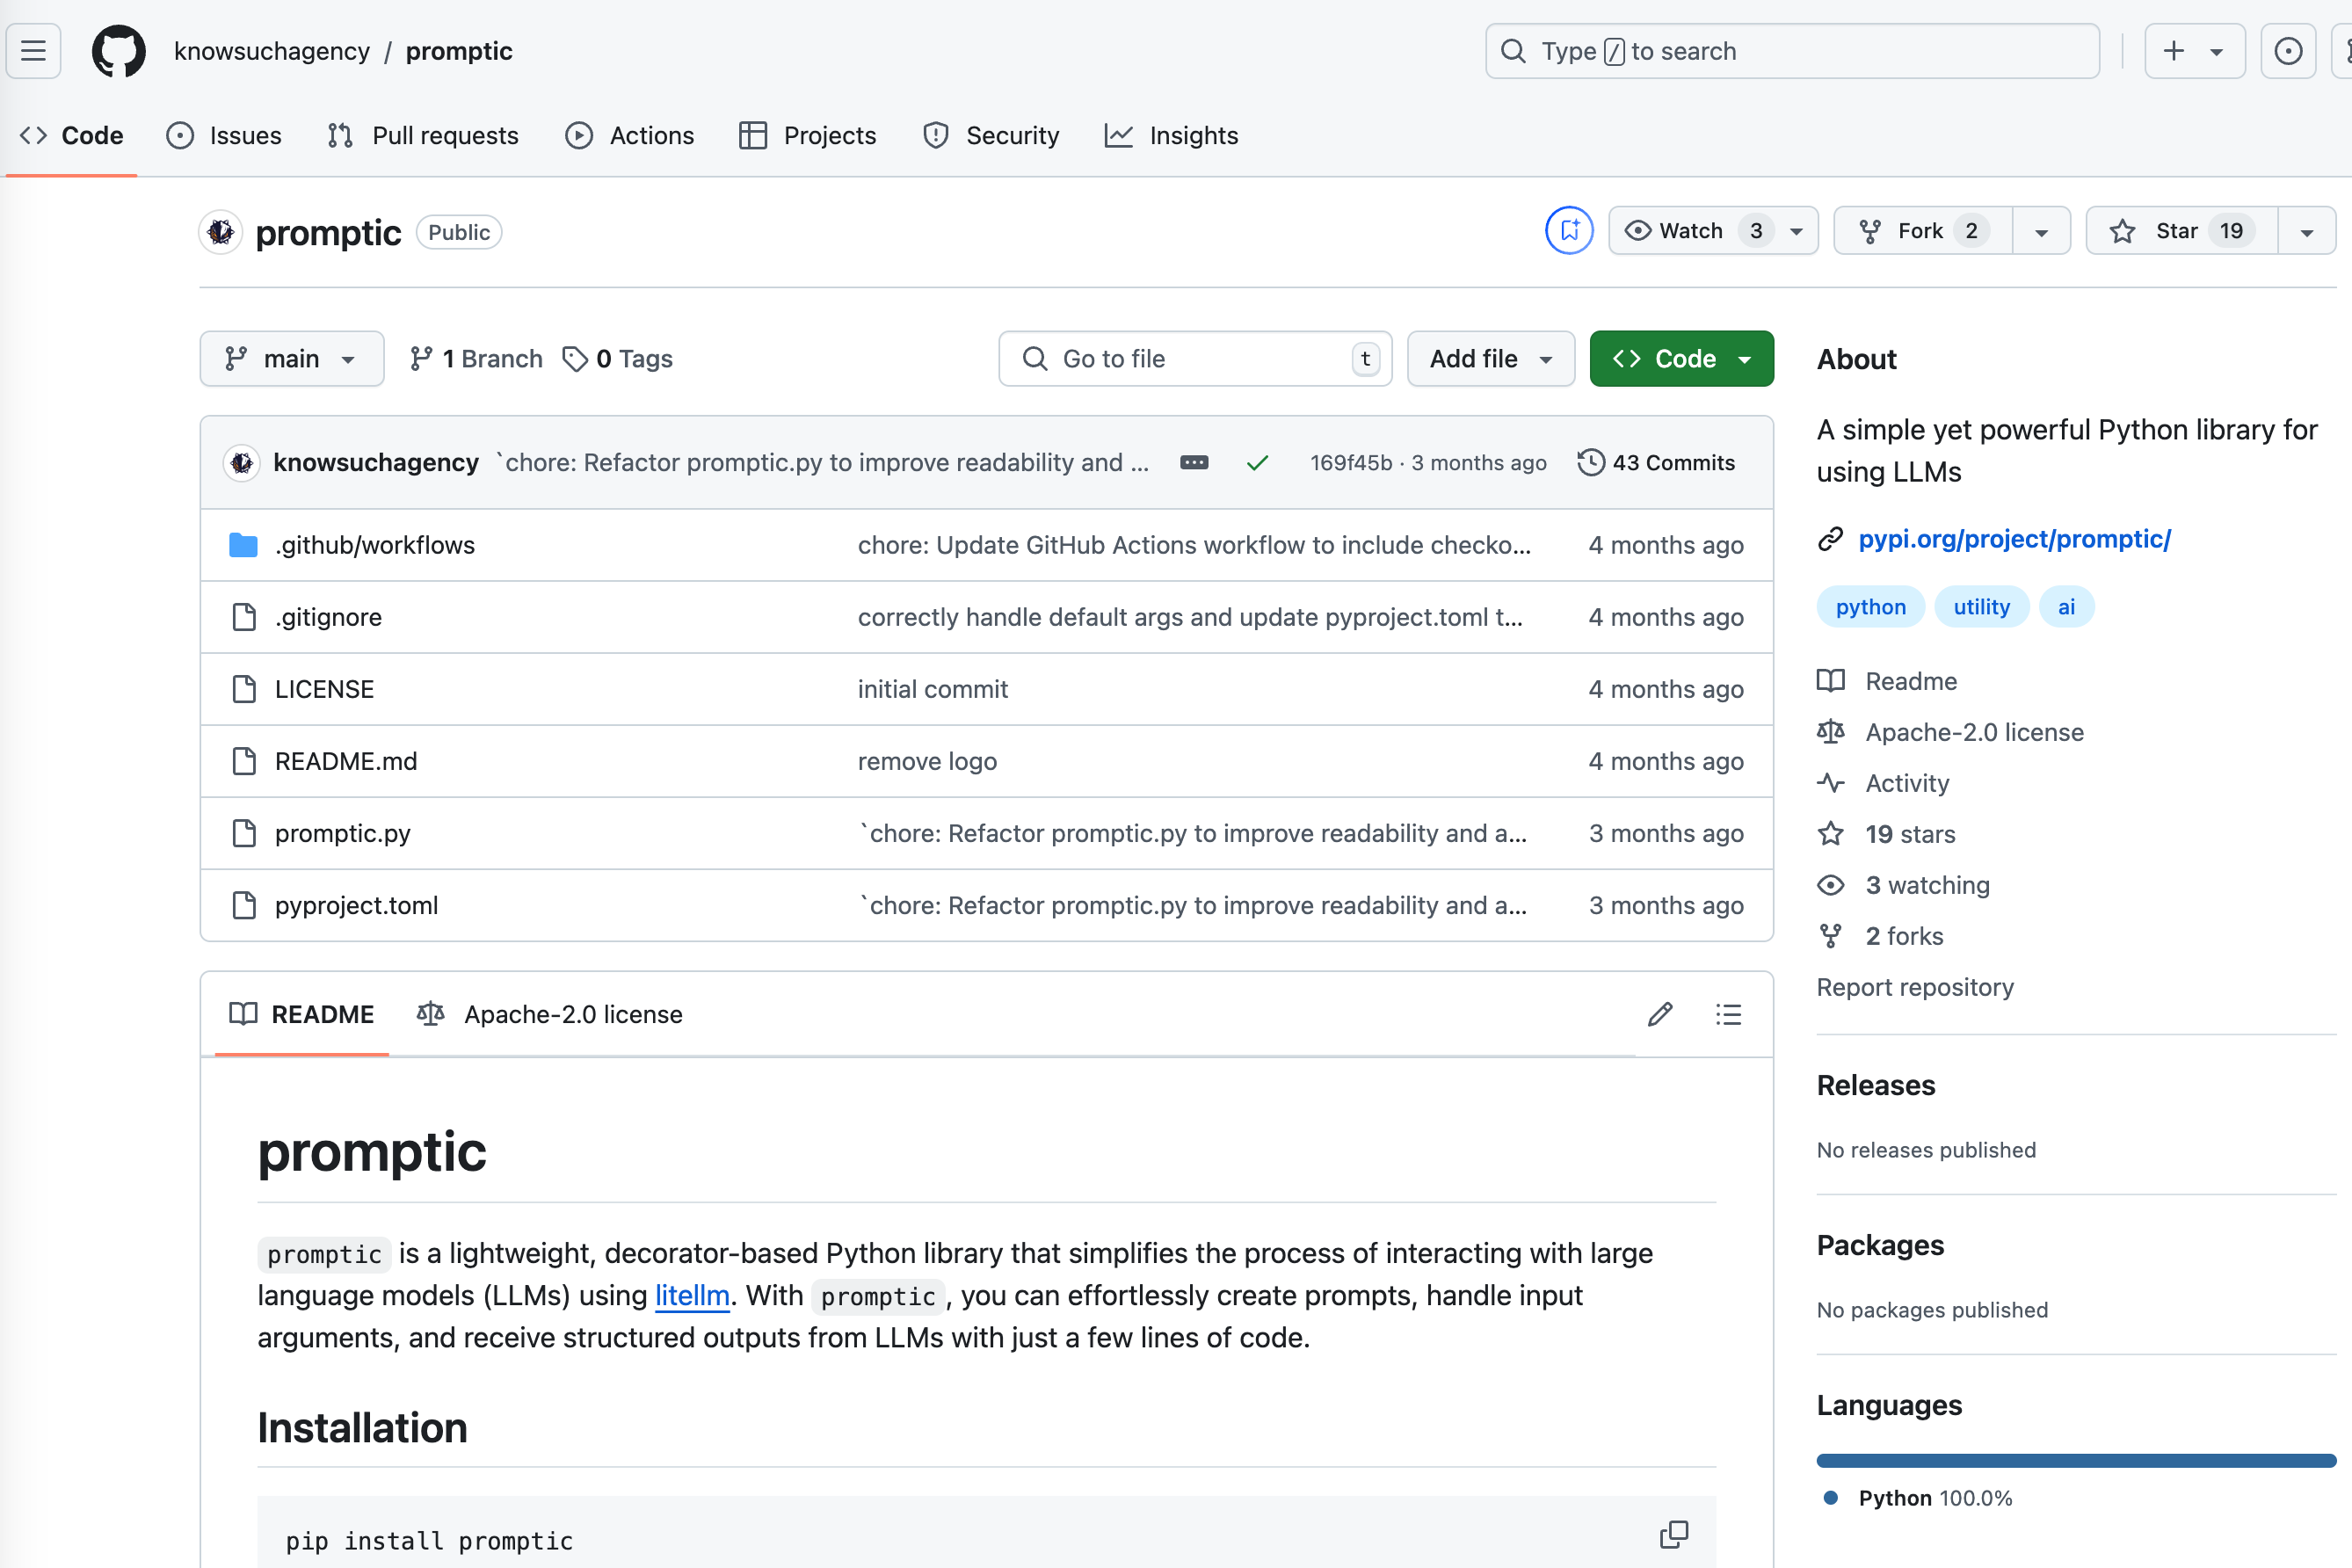Open the green Code dropdown
Screen dimensions: 2352x1568
point(1681,359)
